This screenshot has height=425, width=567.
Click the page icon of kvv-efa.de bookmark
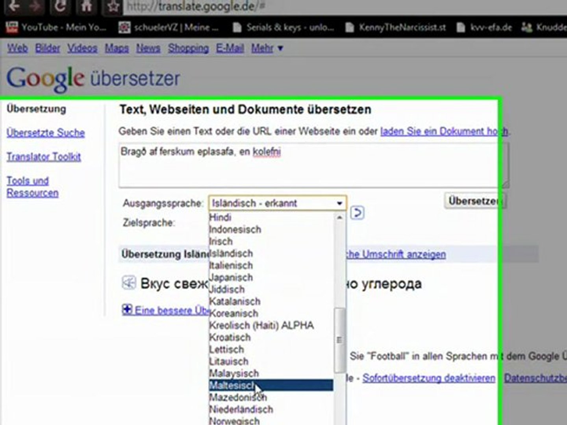tap(461, 27)
